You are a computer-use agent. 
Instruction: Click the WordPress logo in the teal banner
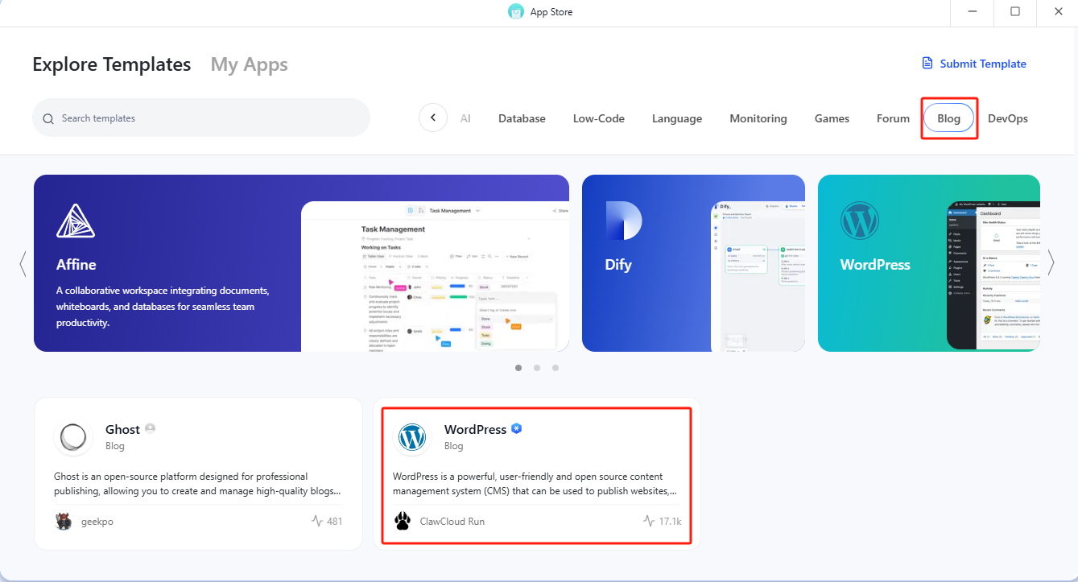click(x=859, y=221)
